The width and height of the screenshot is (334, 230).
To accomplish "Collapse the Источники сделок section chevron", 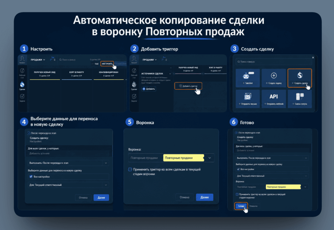I will tap(170, 74).
